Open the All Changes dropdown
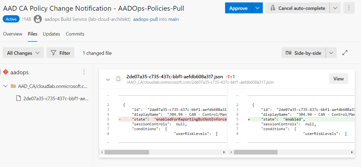 point(23,53)
